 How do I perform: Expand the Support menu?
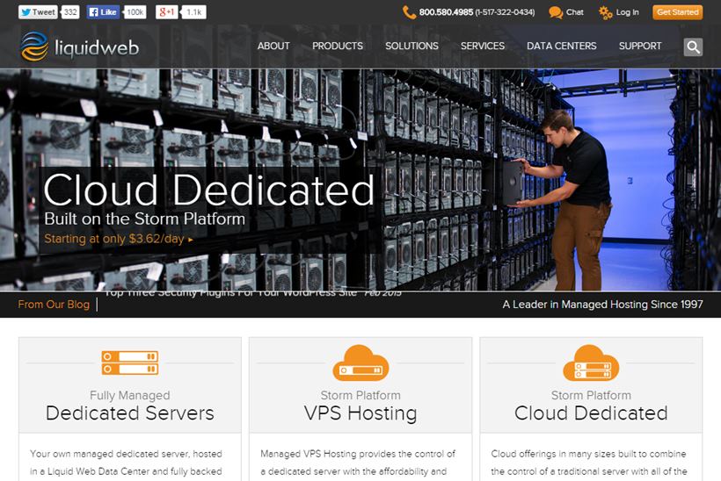coord(640,46)
